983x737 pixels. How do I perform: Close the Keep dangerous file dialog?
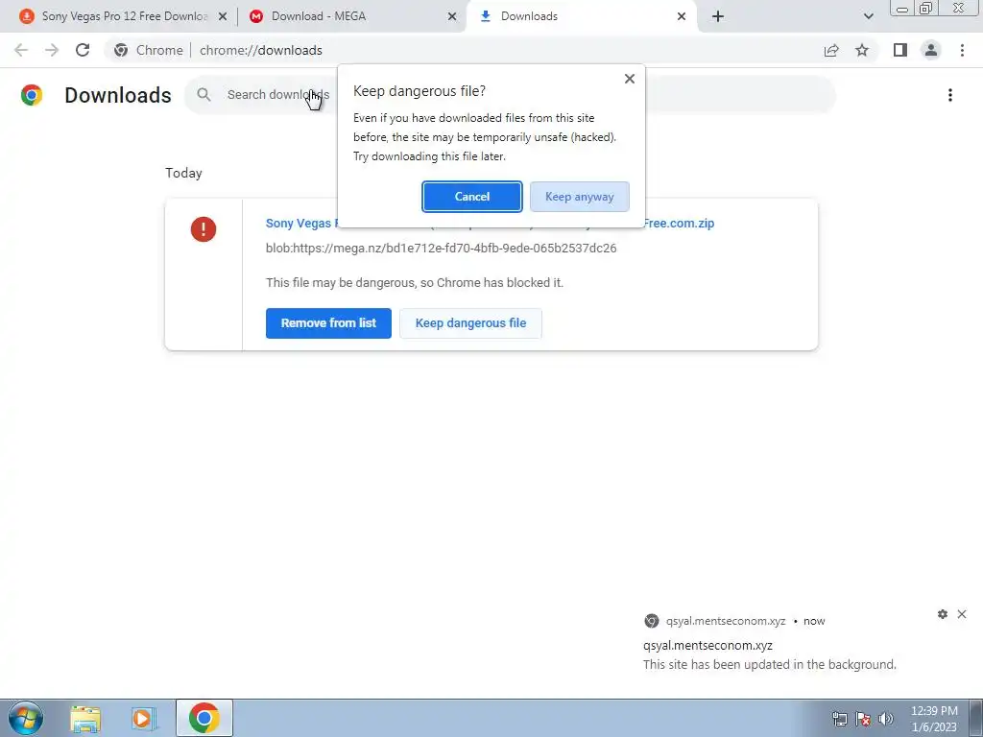[630, 79]
